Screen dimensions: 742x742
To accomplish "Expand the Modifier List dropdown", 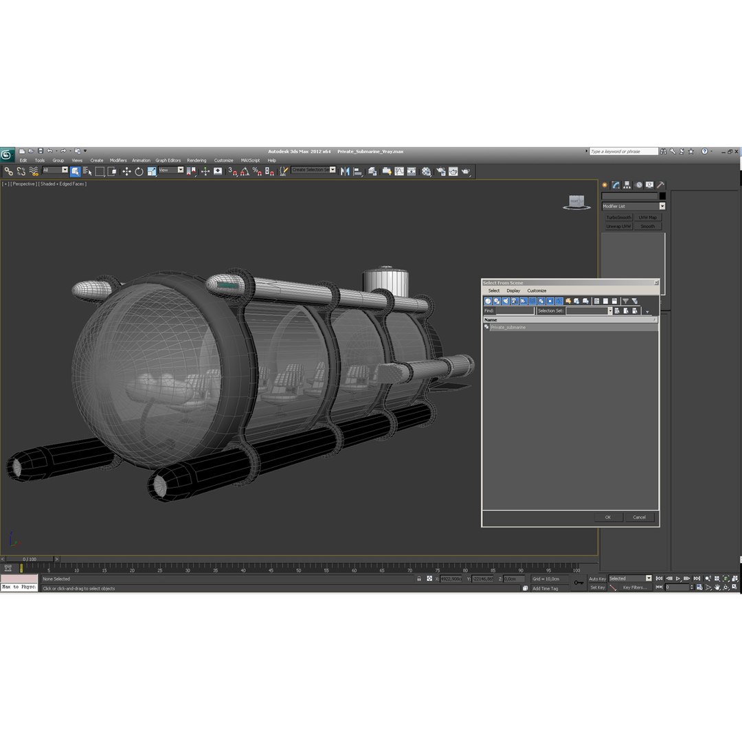I will pos(662,206).
